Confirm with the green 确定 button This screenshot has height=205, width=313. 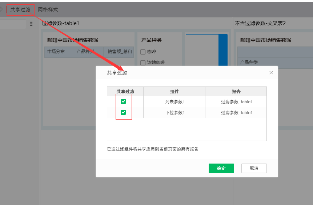point(221,168)
